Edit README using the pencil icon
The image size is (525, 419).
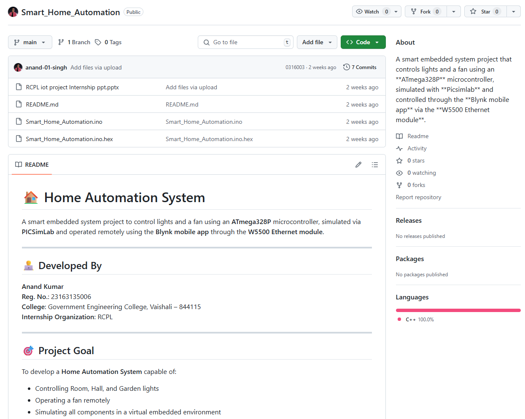tap(358, 165)
